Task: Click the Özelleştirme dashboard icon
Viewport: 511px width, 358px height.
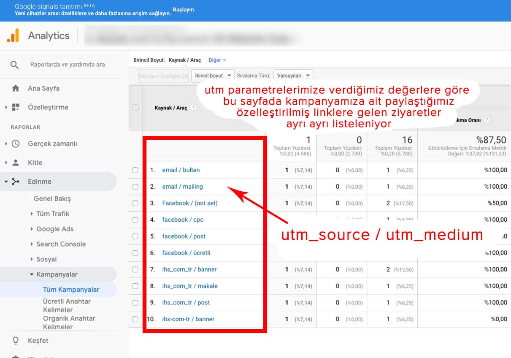Action: click(x=16, y=107)
